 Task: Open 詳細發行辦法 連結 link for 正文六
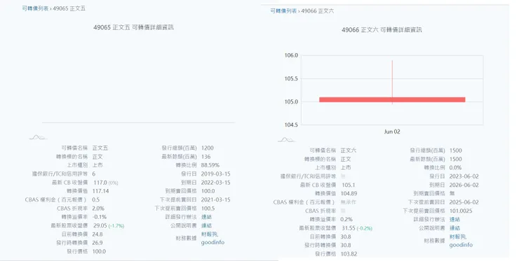[x=454, y=220]
